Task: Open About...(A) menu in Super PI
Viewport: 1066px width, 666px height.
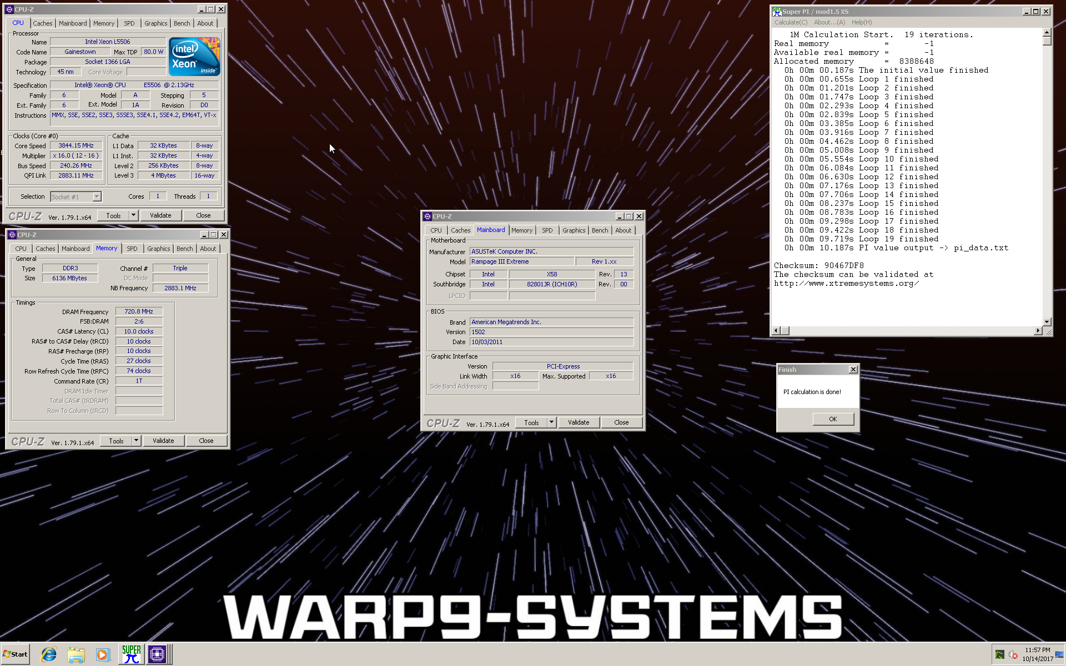Action: (829, 22)
